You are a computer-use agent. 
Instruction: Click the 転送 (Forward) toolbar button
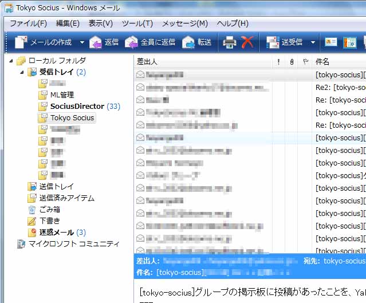[x=197, y=42]
